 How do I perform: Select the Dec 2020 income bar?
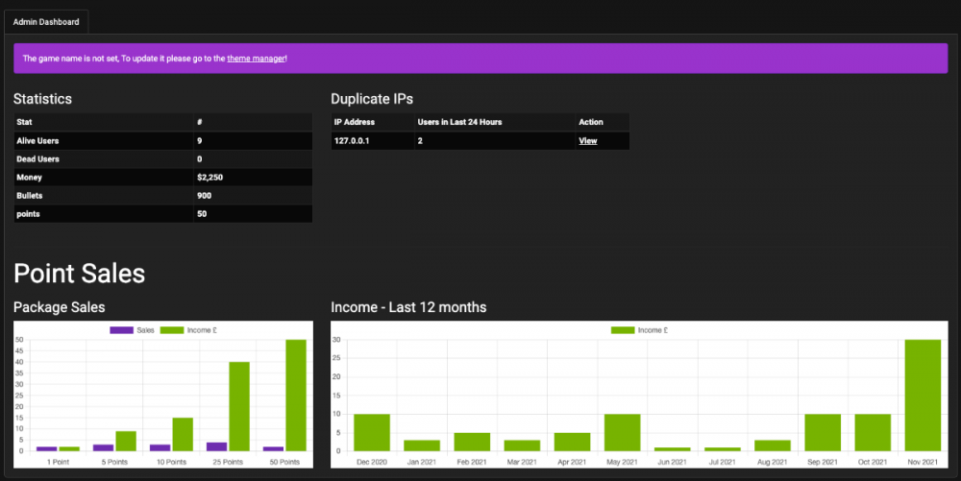pos(372,432)
